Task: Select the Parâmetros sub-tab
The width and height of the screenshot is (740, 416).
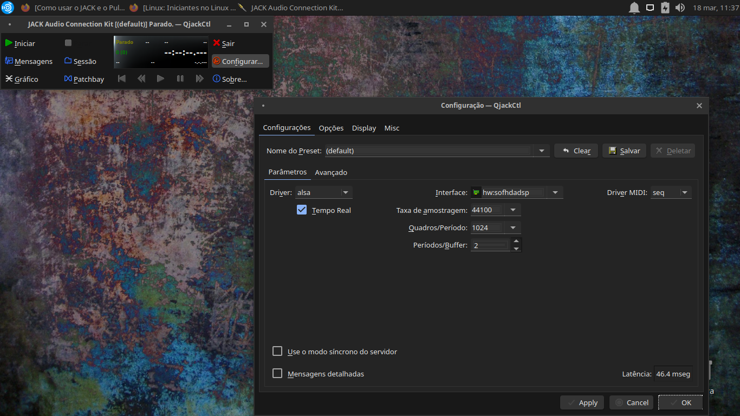Action: pyautogui.click(x=288, y=172)
